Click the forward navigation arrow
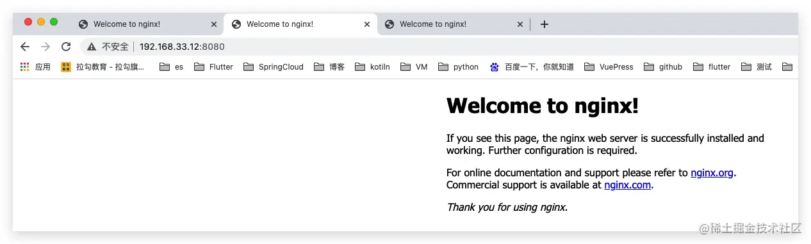This screenshot has height=244, width=811. point(45,47)
